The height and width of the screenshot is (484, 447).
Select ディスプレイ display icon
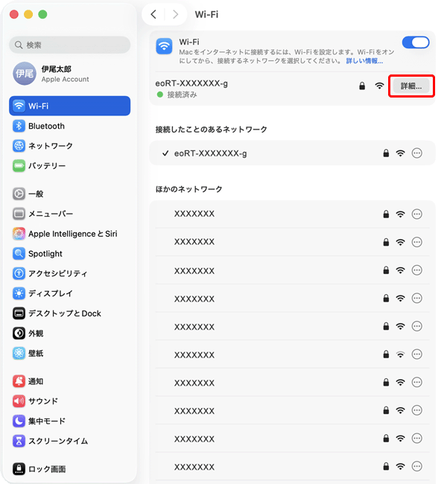[19, 293]
